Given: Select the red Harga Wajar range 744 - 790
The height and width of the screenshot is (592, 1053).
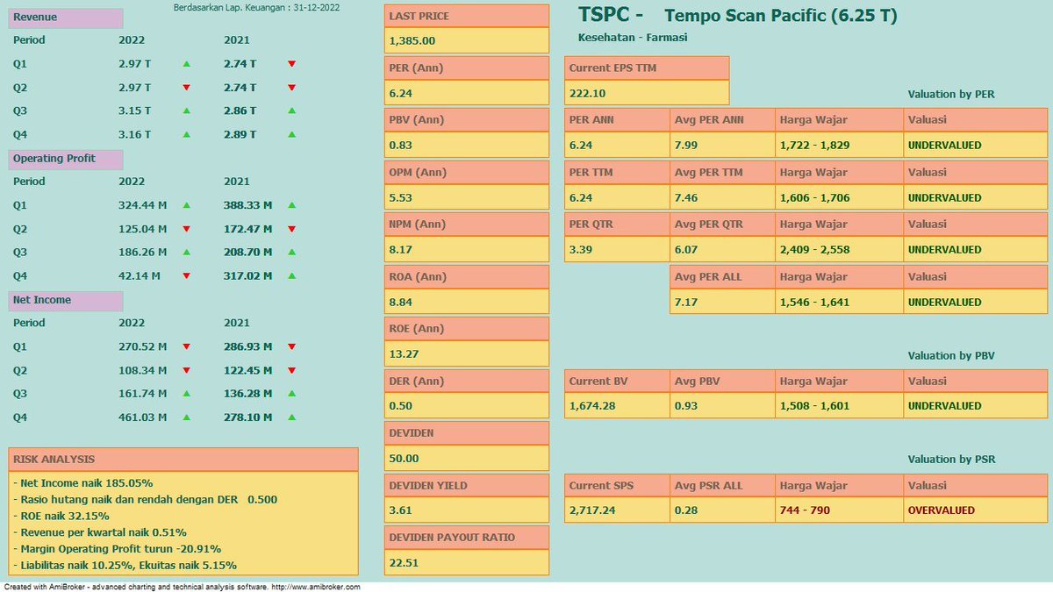Looking at the screenshot, I should point(839,510).
